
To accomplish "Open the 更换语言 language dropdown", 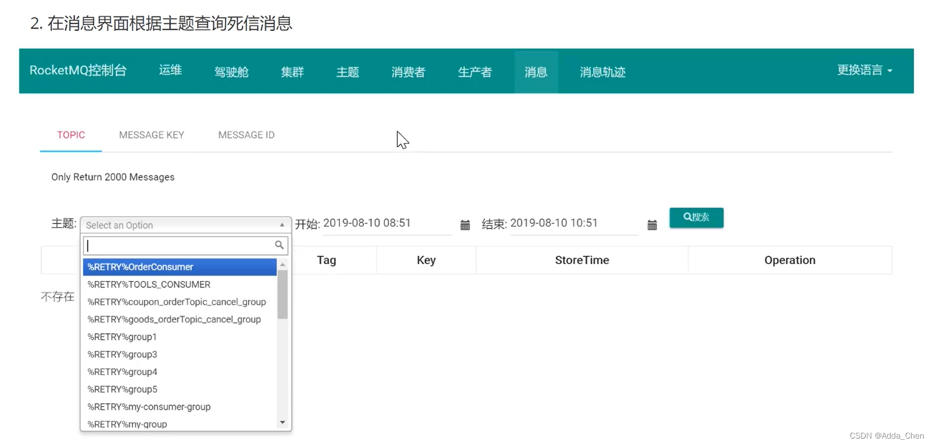I will coord(864,70).
